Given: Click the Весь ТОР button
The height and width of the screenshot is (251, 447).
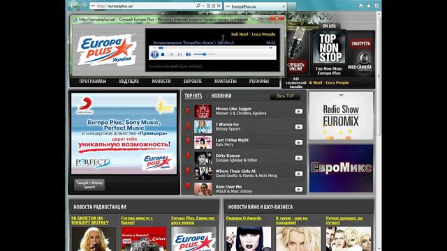Looking at the screenshot, I should coord(285,96).
